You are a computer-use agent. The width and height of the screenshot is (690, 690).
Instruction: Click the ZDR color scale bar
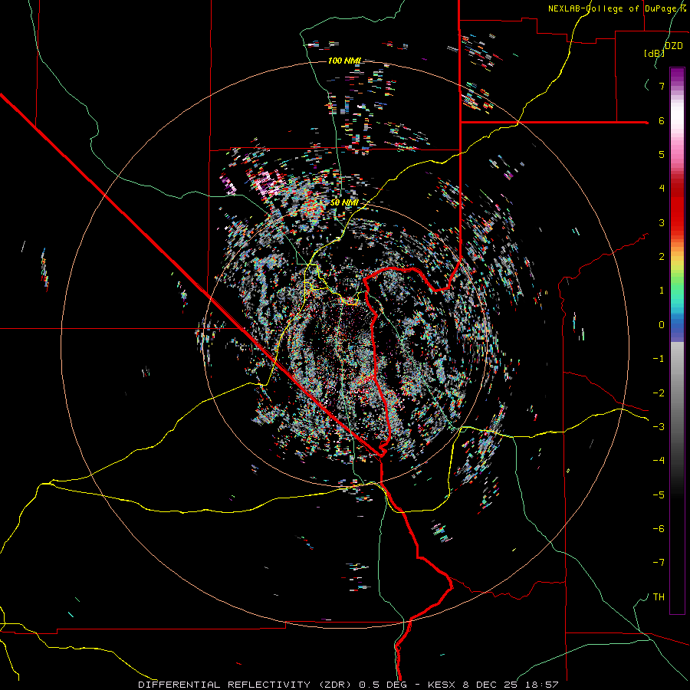tap(677, 340)
